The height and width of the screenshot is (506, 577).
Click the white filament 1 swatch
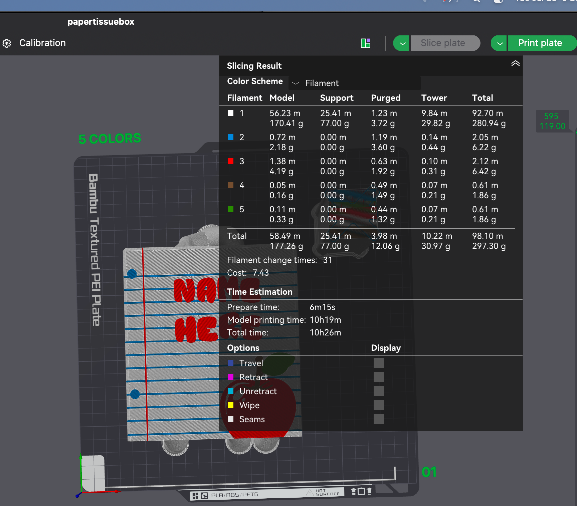click(230, 113)
